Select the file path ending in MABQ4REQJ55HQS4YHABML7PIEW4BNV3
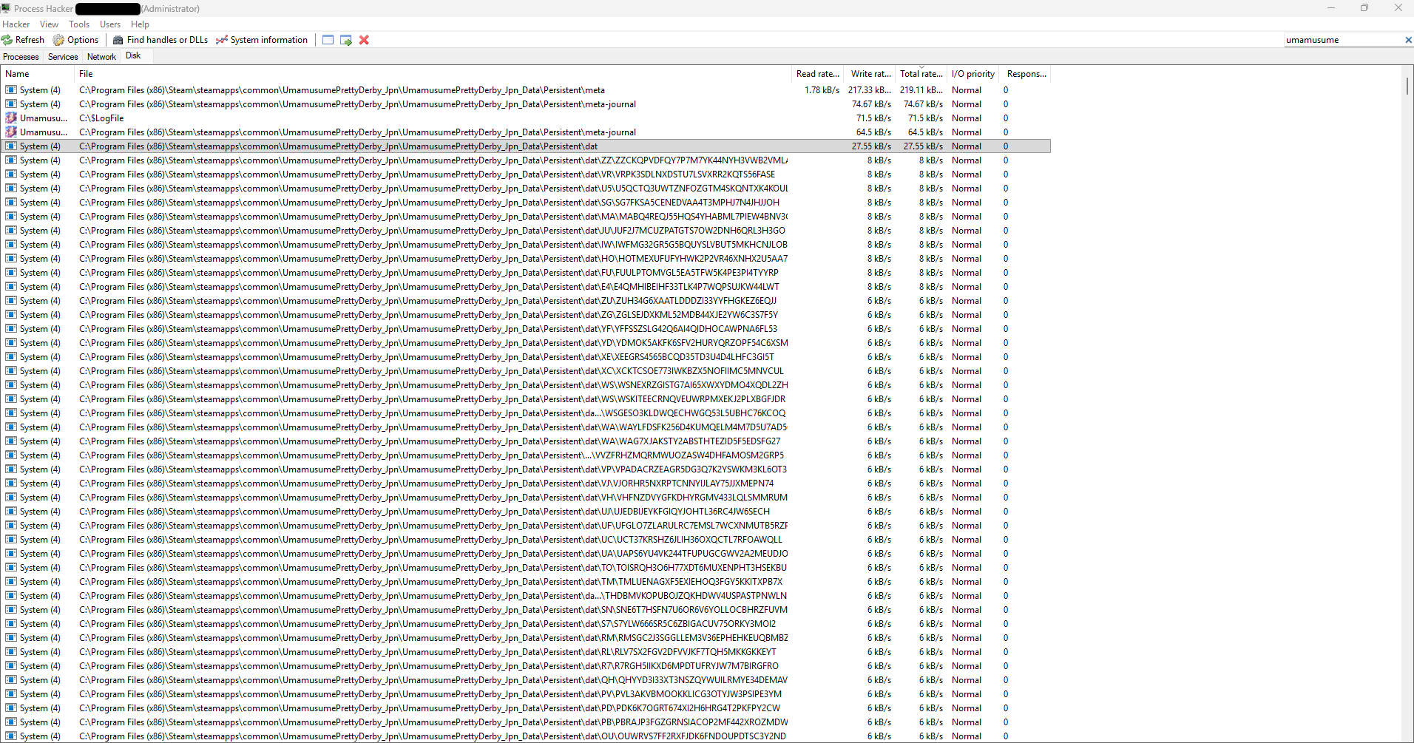The width and height of the screenshot is (1414, 743). 433,217
